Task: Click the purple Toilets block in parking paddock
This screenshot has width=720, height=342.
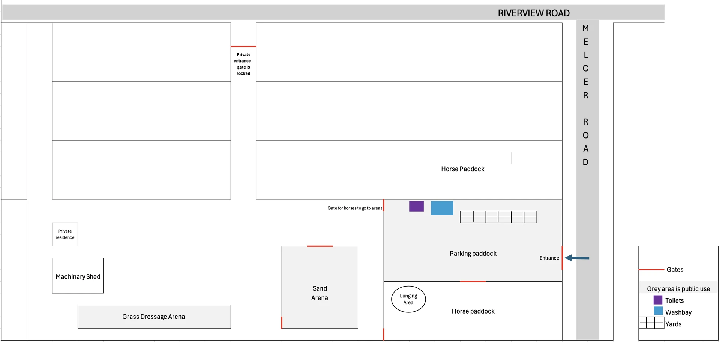Action: click(x=416, y=206)
